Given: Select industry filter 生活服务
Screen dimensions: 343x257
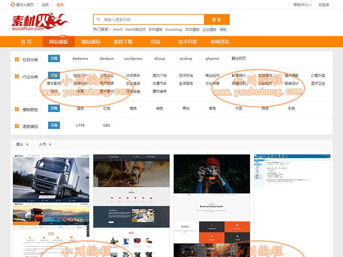Looking at the screenshot, I should pyautogui.click(x=186, y=84).
